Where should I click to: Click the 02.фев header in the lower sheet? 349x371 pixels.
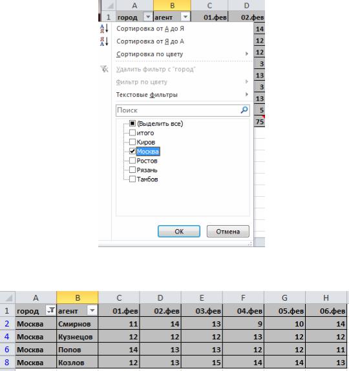coord(160,310)
